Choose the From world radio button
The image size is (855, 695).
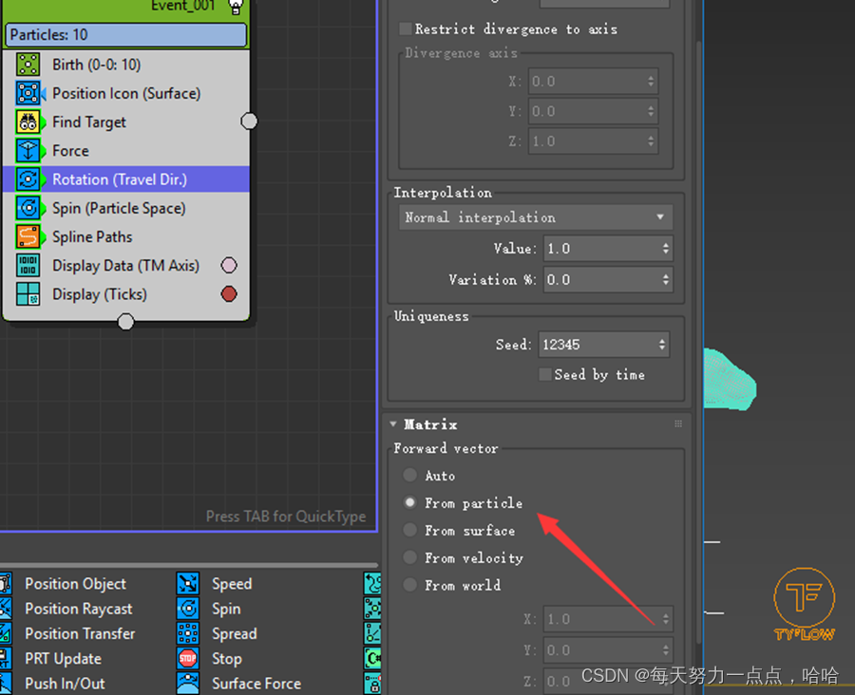tap(410, 585)
